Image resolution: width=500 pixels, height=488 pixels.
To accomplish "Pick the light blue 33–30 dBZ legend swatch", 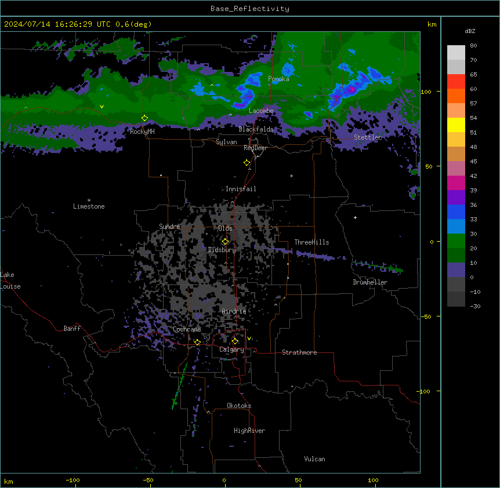I will (x=456, y=227).
